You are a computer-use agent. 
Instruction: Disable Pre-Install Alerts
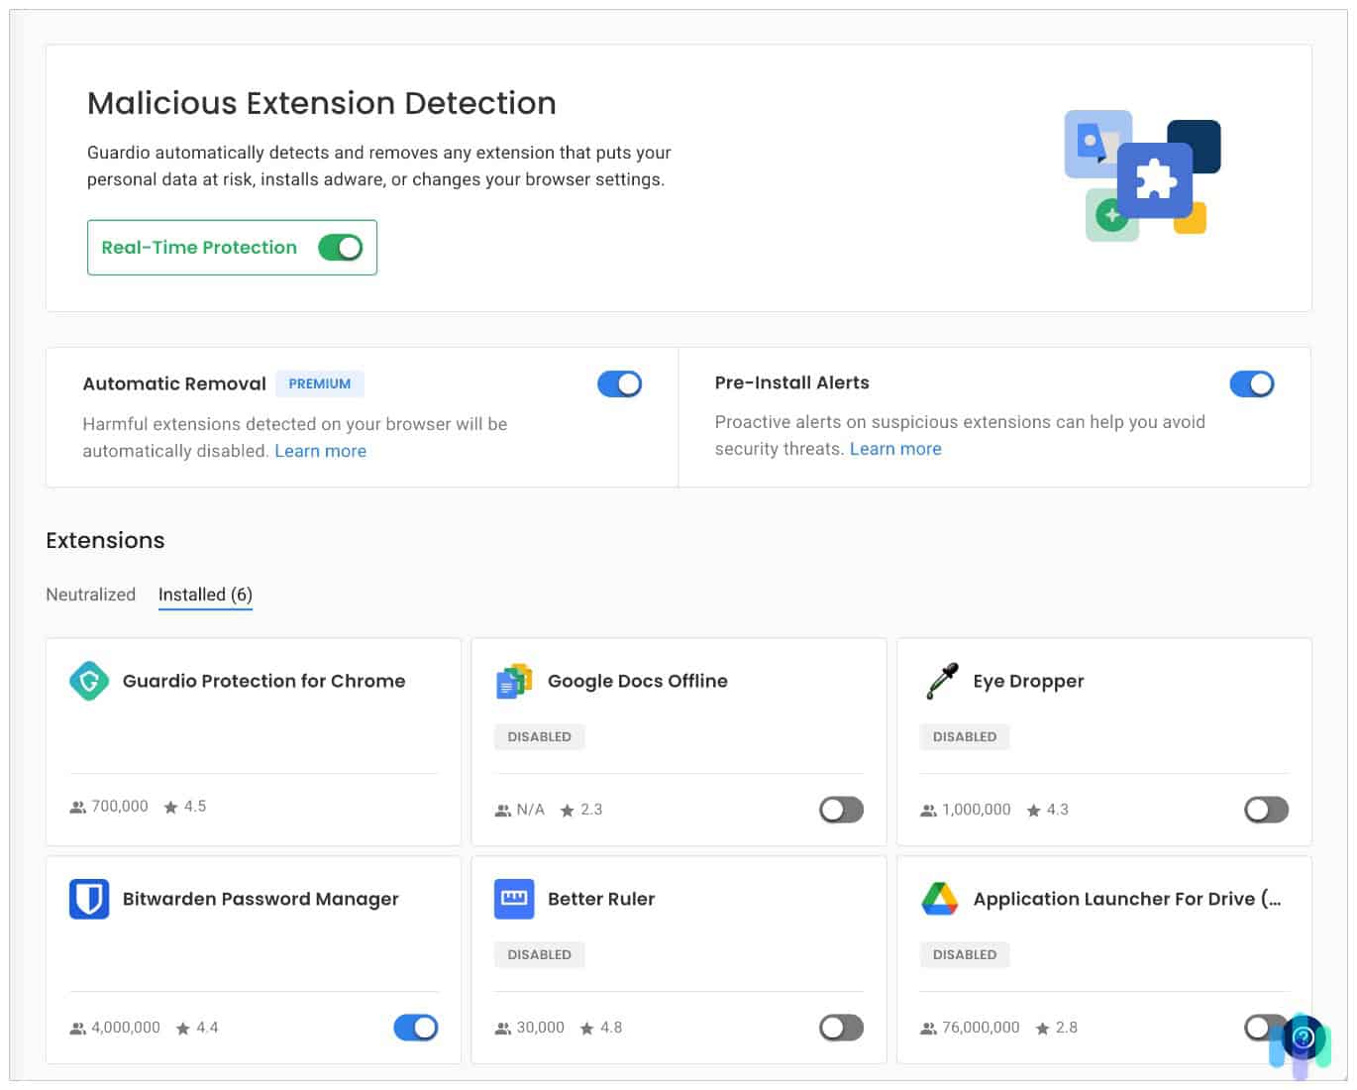[1252, 383]
